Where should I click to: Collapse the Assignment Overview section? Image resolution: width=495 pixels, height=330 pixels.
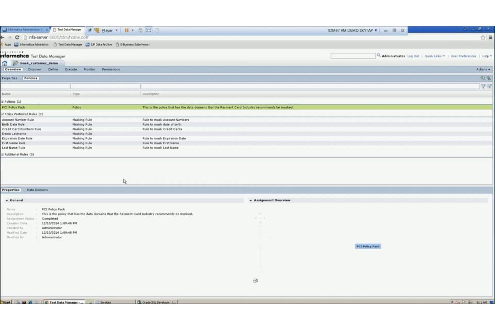251,201
